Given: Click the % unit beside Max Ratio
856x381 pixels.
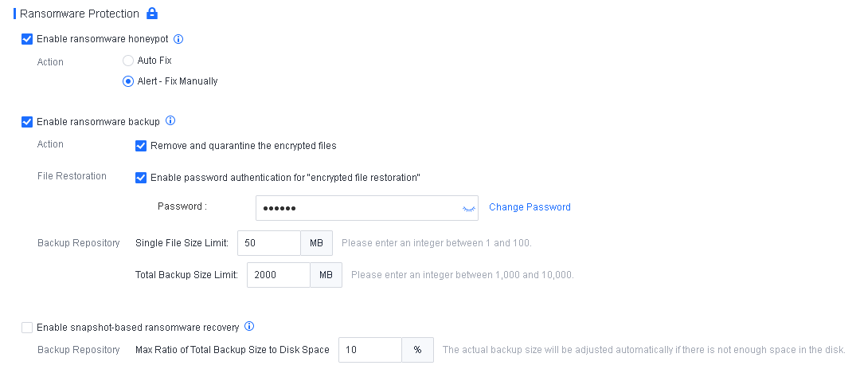Looking at the screenshot, I should (x=417, y=350).
